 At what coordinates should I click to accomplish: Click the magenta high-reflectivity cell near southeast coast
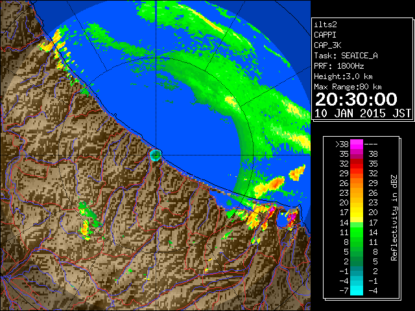tap(292, 218)
